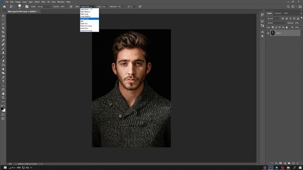Select the Pen tool
This screenshot has width=303, height=170.
click(3, 77)
